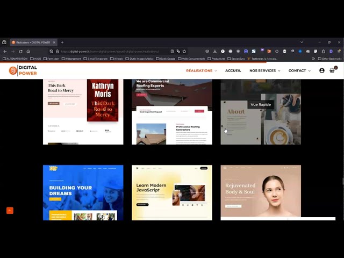
Task: Click the padlock site security icon
Action: point(58,52)
